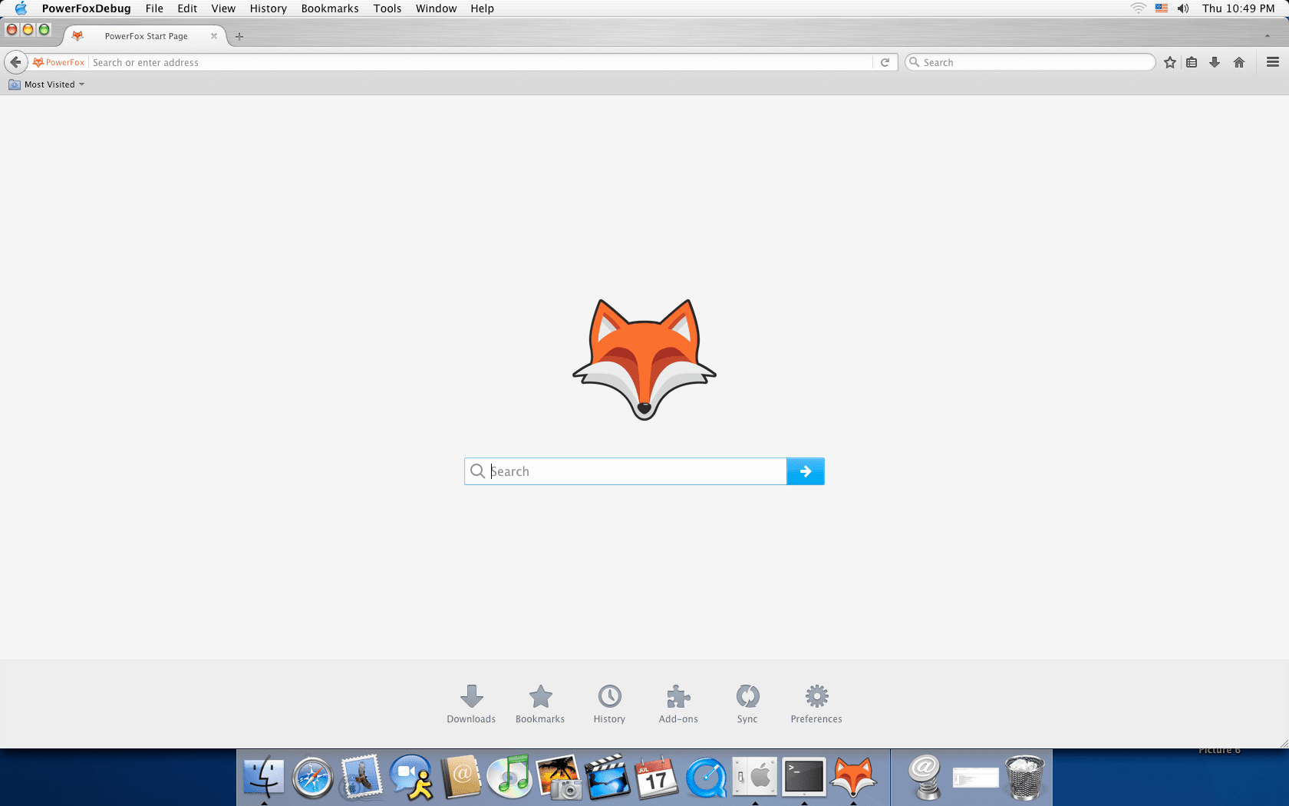Launch iTunes from the dock
1289x806 pixels.
pyautogui.click(x=509, y=777)
